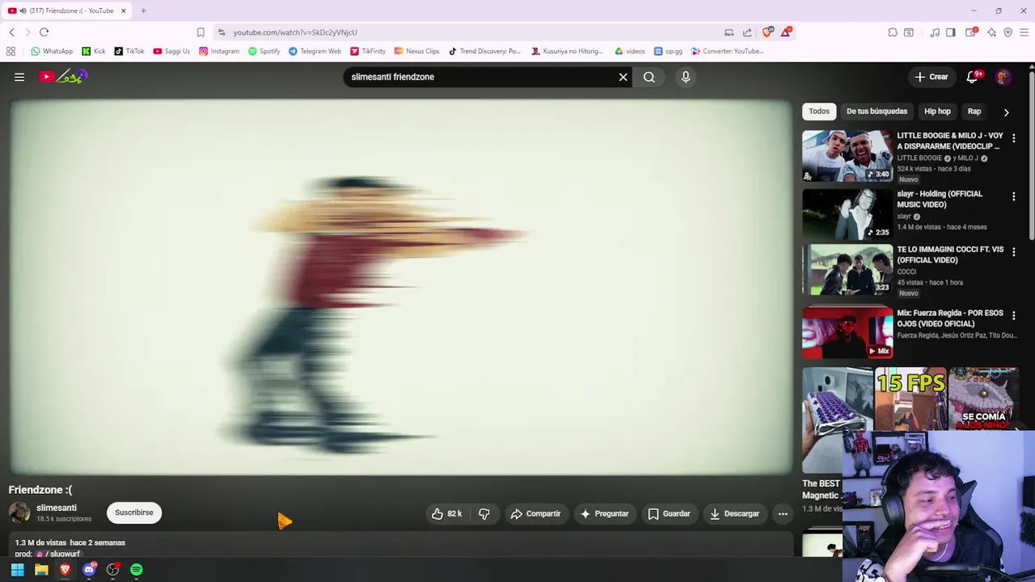Select the Rap filter chip
The width and height of the screenshot is (1035, 582).
point(974,112)
